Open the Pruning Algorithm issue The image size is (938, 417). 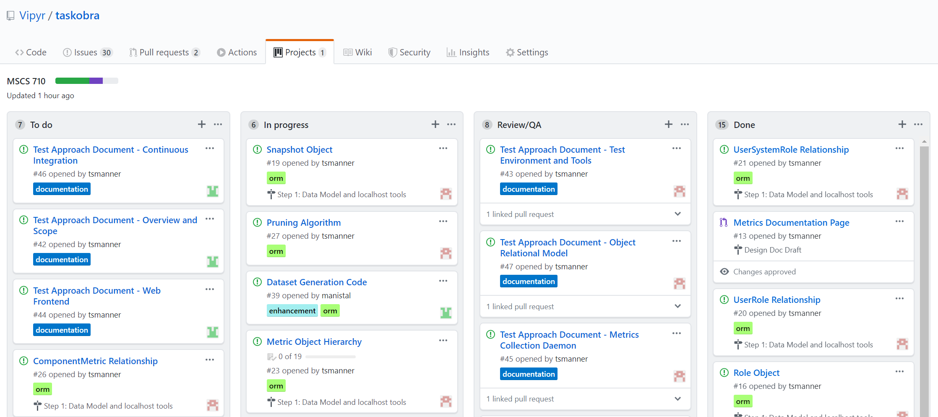[x=304, y=222]
